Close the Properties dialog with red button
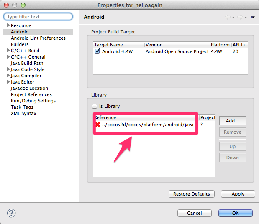 6,5
